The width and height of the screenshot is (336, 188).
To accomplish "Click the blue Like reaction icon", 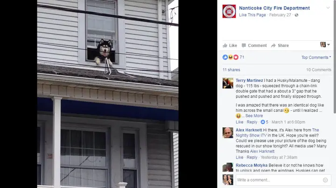I will pyautogui.click(x=225, y=57).
